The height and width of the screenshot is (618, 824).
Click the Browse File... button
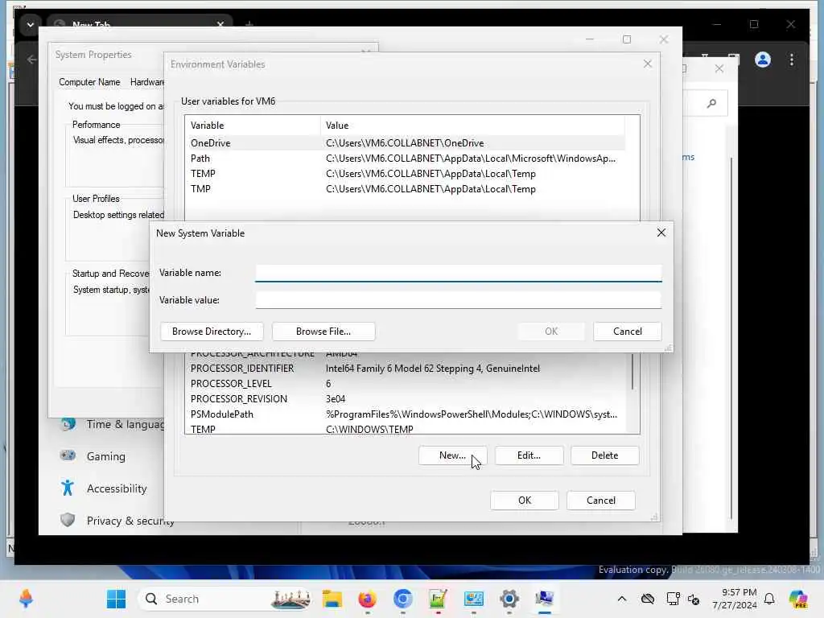[x=323, y=332]
